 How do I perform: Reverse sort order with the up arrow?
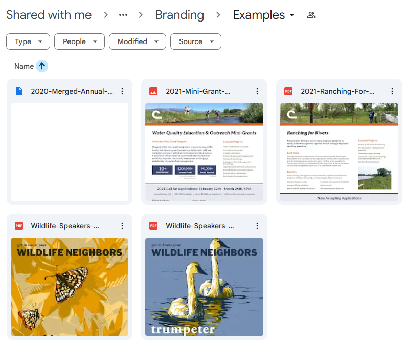42,66
